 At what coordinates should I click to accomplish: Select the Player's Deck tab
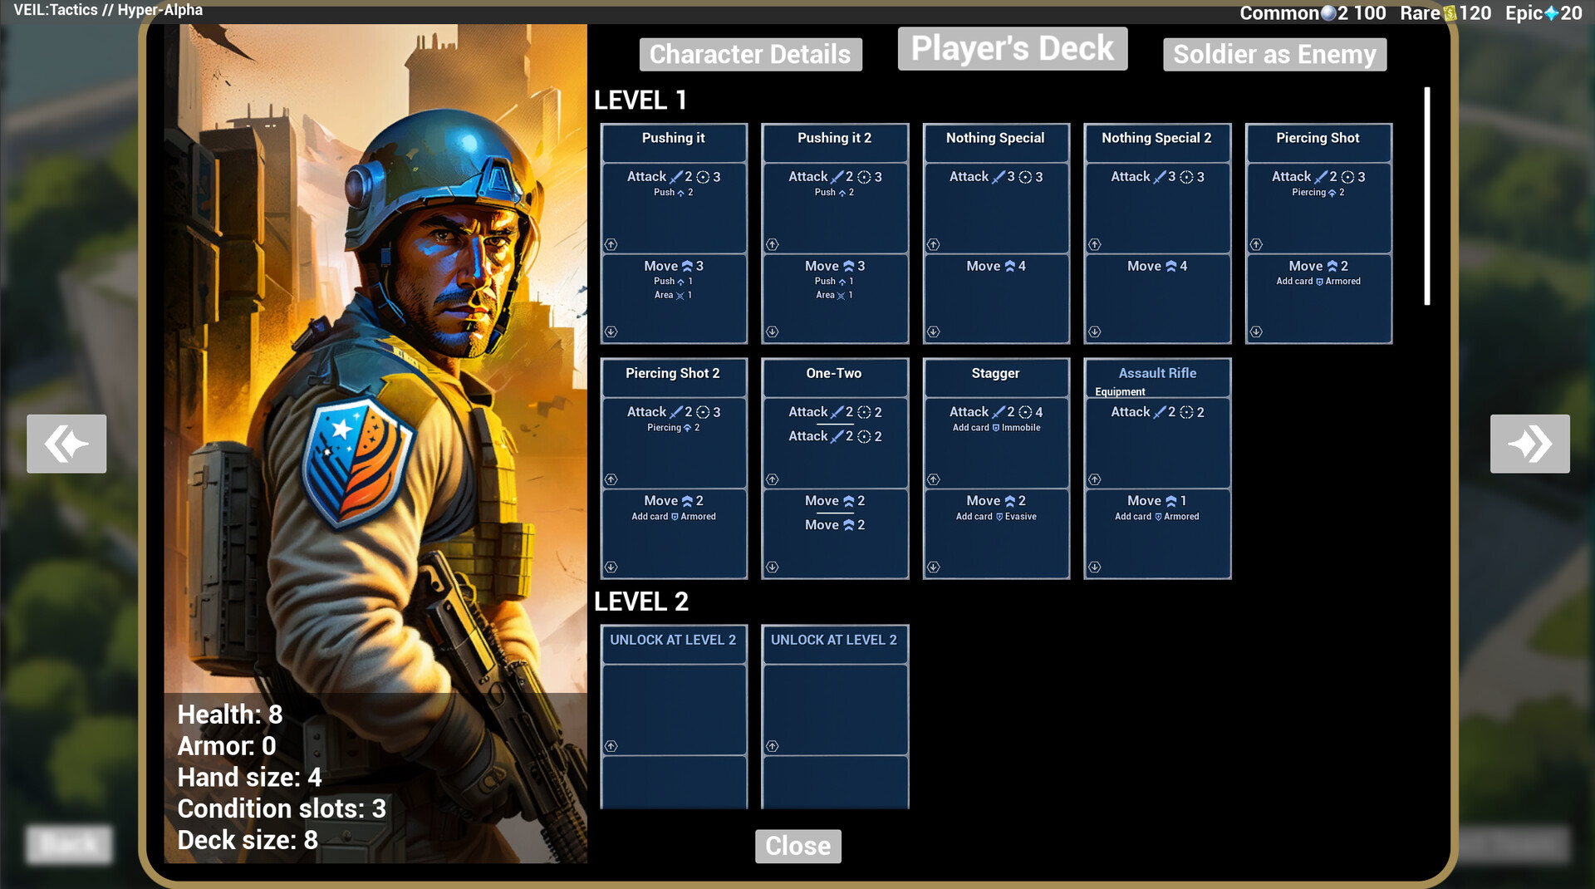pyautogui.click(x=1012, y=48)
